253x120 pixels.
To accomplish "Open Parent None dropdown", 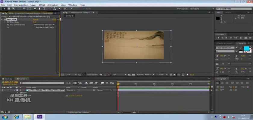I will tap(104, 90).
